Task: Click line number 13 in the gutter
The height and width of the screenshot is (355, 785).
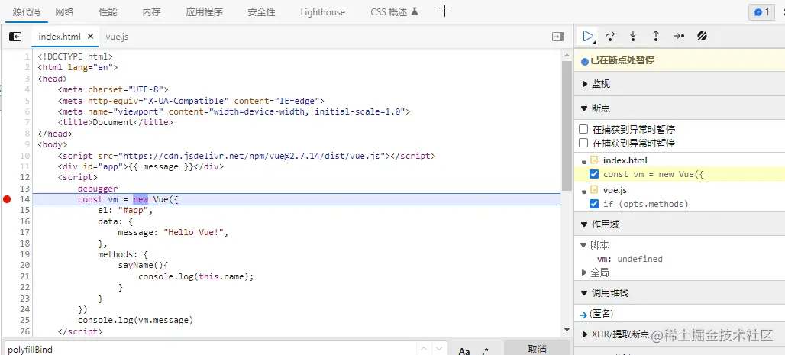Action: pos(24,189)
